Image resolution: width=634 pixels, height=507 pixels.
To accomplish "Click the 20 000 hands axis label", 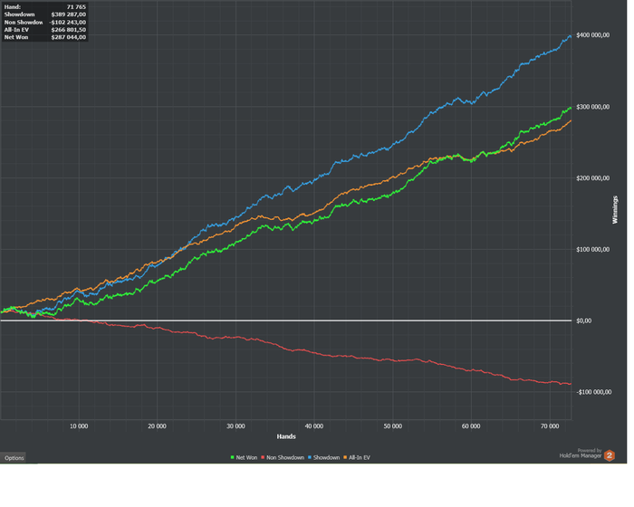I will click(157, 426).
